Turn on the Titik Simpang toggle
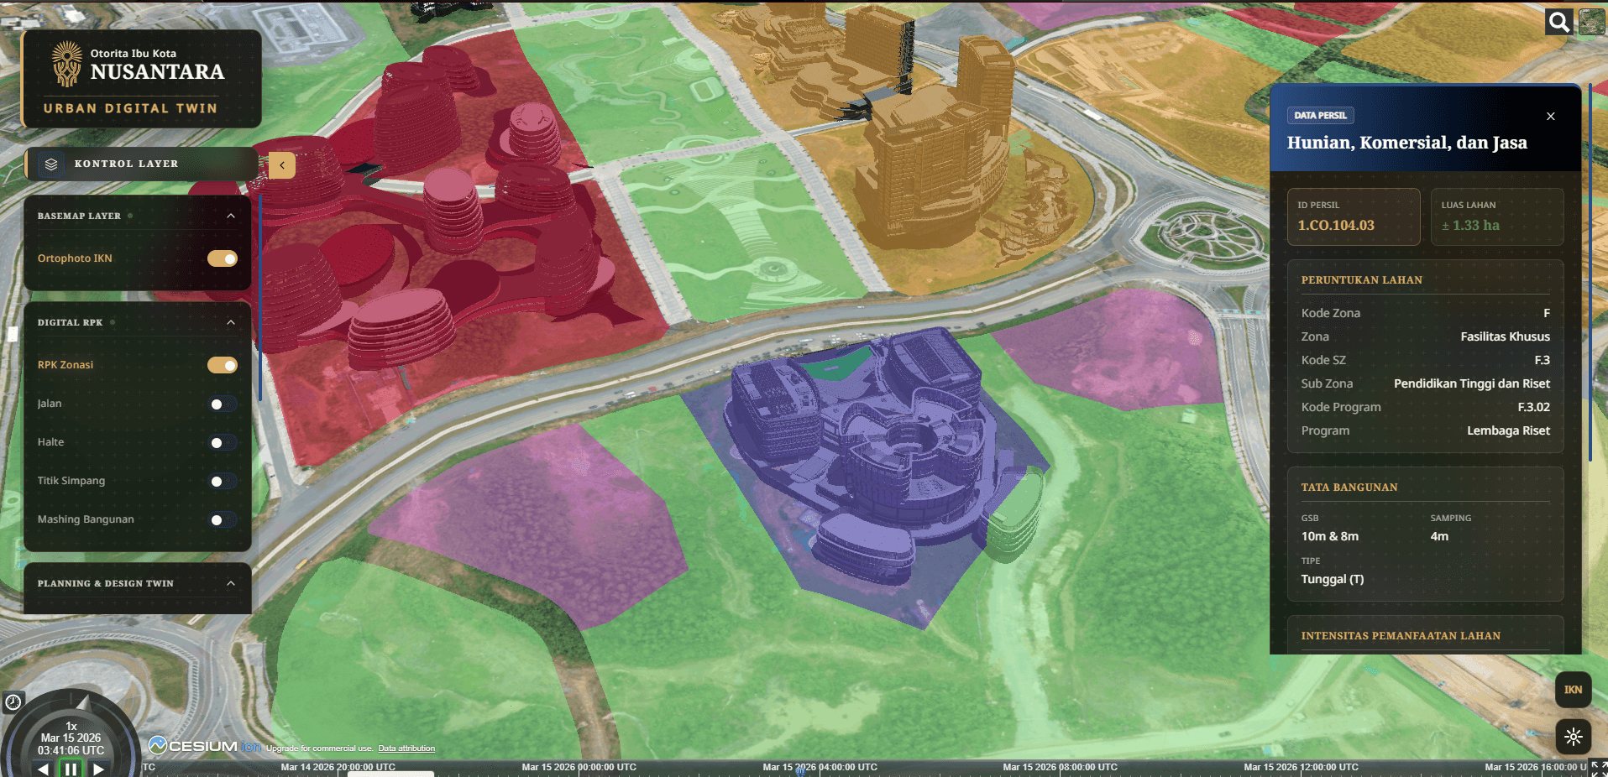Image resolution: width=1608 pixels, height=777 pixels. pyautogui.click(x=223, y=482)
